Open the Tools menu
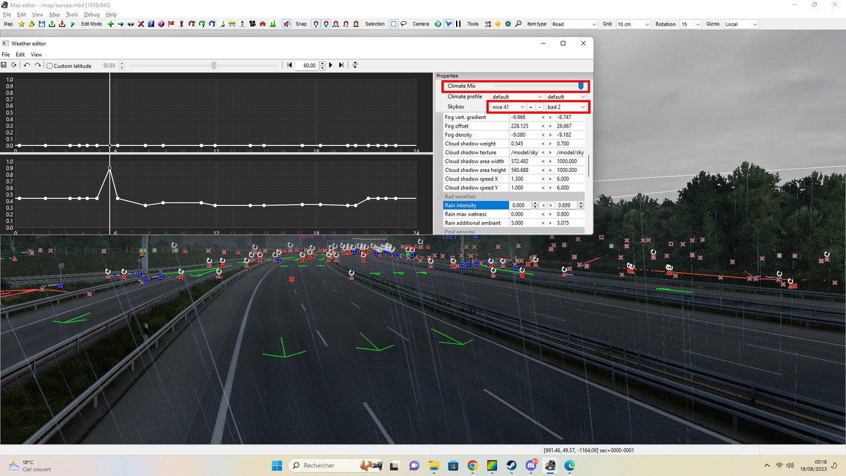The width and height of the screenshot is (846, 476). point(72,15)
